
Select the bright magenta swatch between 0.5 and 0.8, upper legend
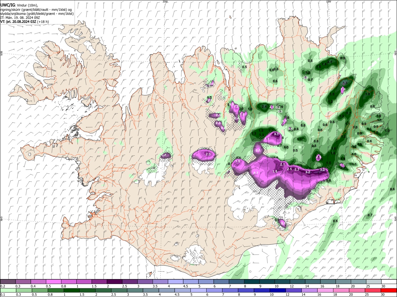coord(53,282)
